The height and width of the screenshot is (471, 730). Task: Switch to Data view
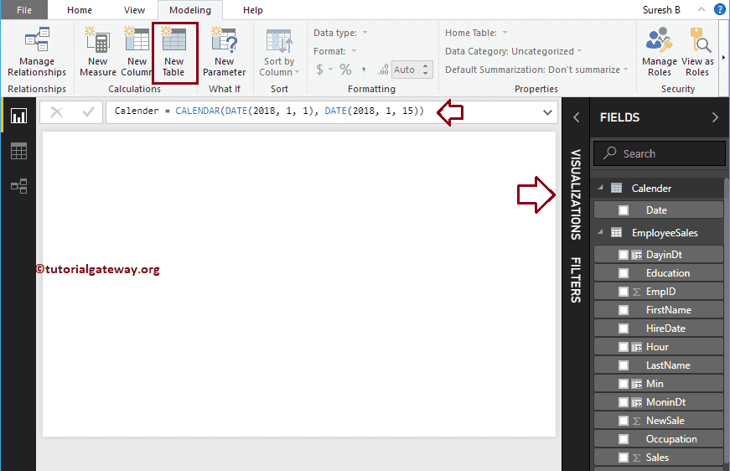18,151
